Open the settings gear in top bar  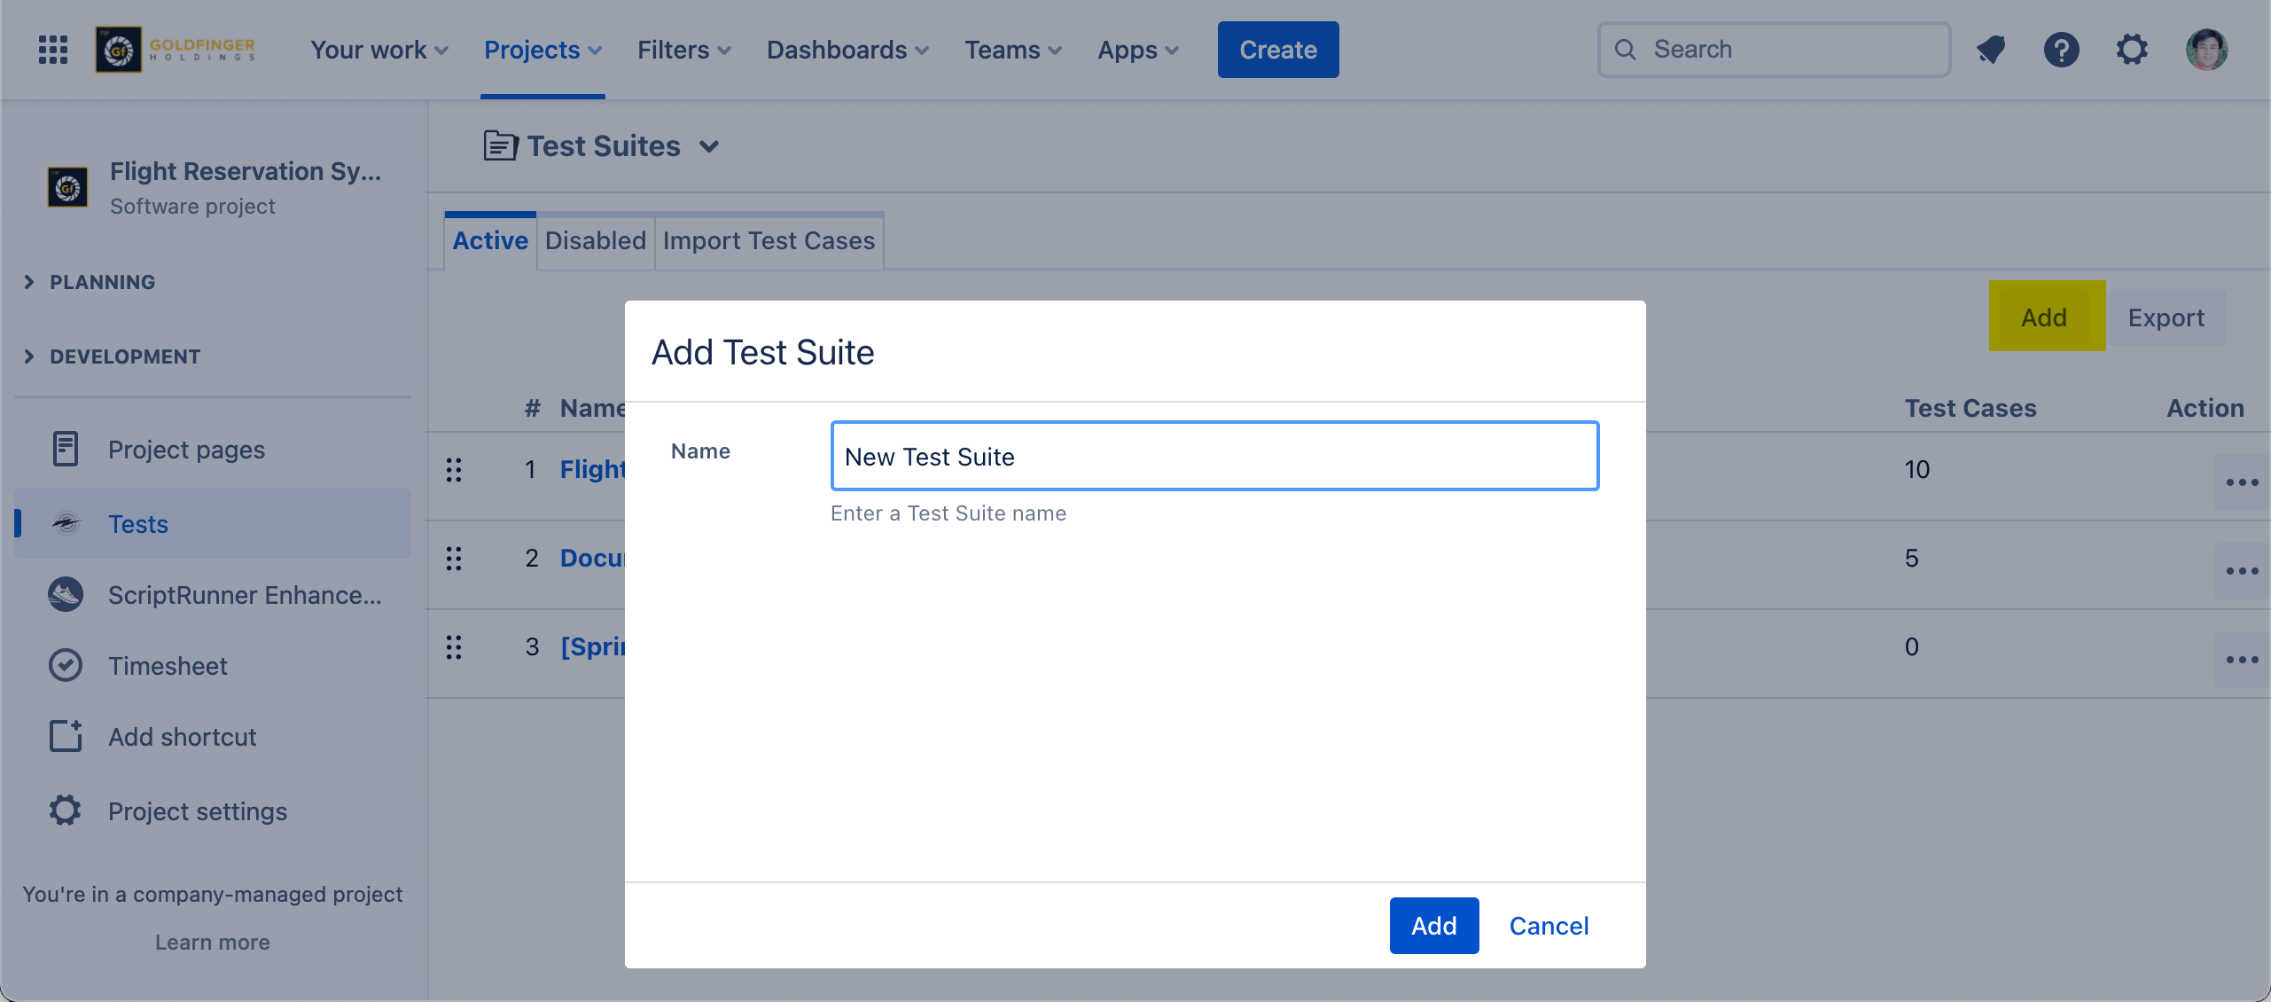coord(2132,50)
